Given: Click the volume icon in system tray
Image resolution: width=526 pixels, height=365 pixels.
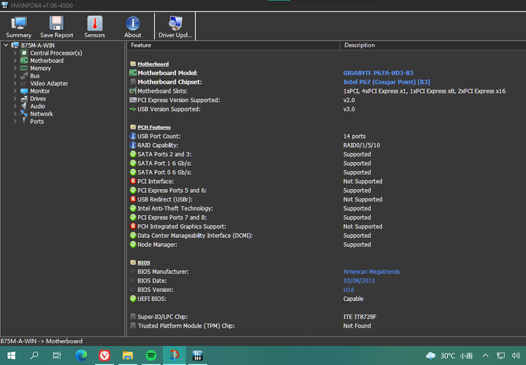Looking at the screenshot, I should coord(516,356).
